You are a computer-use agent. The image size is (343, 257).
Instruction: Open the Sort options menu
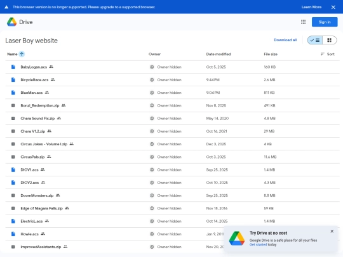[x=328, y=54]
